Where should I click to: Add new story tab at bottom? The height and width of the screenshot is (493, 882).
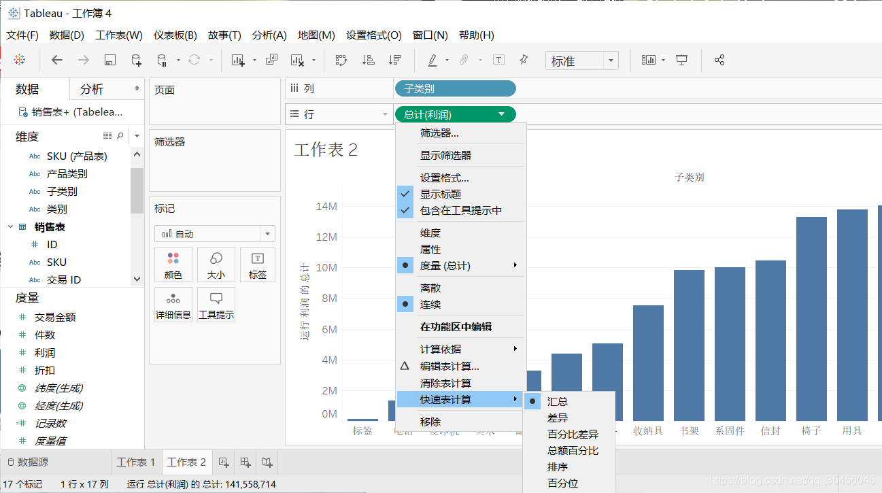[x=267, y=462]
